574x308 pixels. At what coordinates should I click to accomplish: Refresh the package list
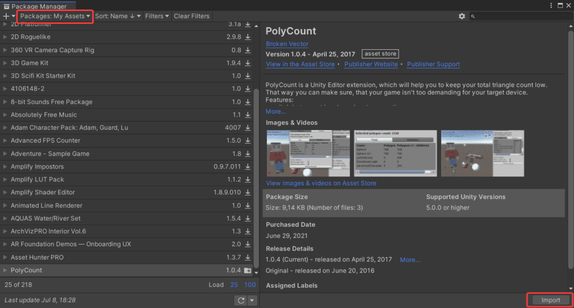[241, 300]
